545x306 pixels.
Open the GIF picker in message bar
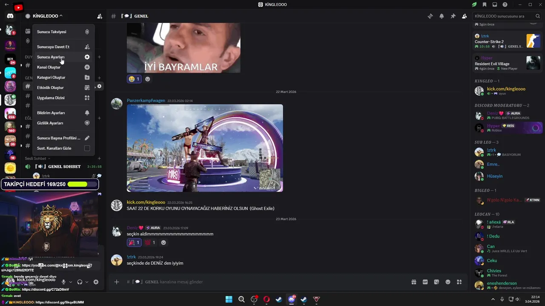[x=425, y=282]
